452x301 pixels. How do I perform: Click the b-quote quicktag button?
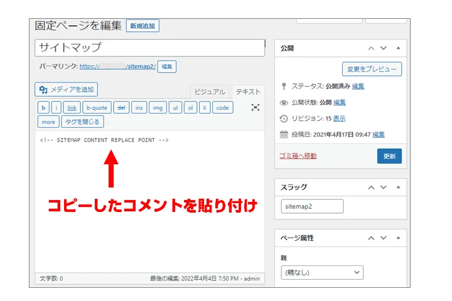(97, 108)
